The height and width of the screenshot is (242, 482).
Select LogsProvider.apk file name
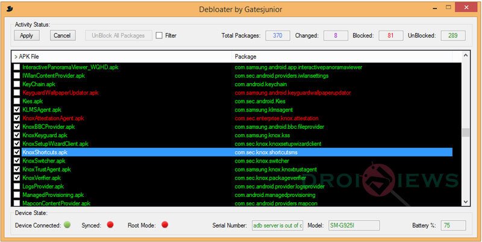coord(43,187)
